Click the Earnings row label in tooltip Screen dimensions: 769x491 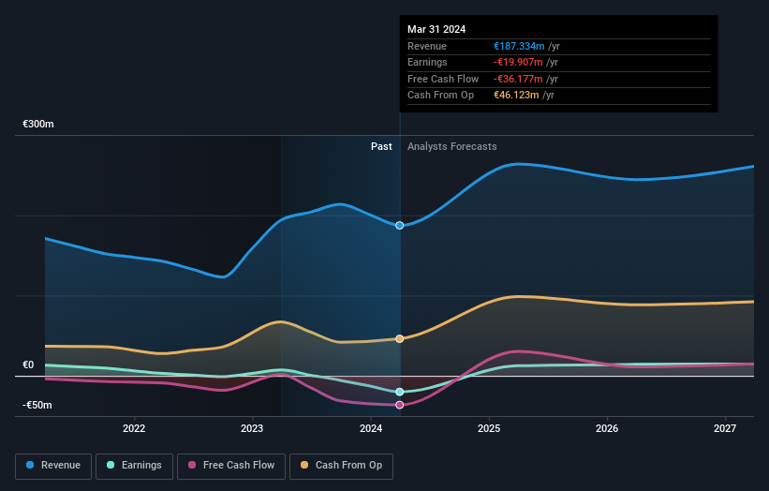[x=427, y=62]
